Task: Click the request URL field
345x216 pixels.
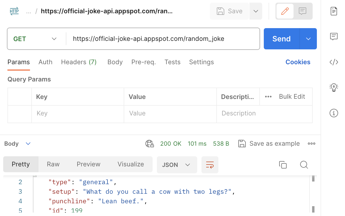Action: [x=162, y=39]
